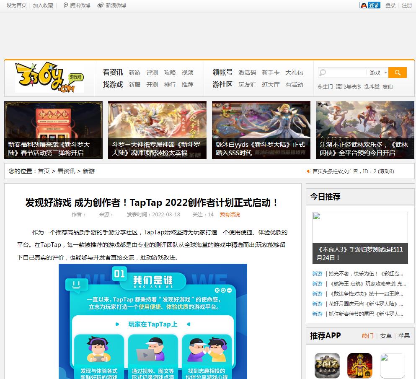The height and width of the screenshot is (379, 416).
Task: Select the 游社区 main menu
Action: tap(222, 84)
